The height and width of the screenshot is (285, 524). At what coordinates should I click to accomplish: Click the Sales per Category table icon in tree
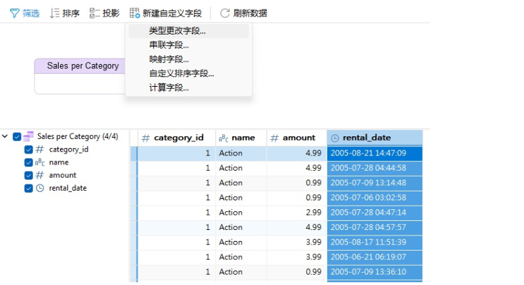tap(28, 136)
